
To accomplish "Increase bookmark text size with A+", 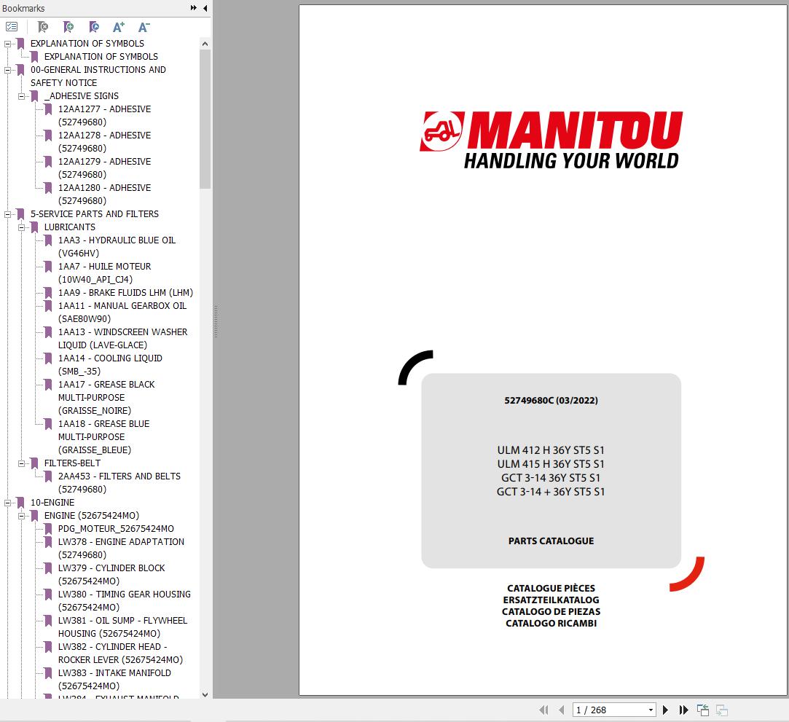I will pos(118,27).
